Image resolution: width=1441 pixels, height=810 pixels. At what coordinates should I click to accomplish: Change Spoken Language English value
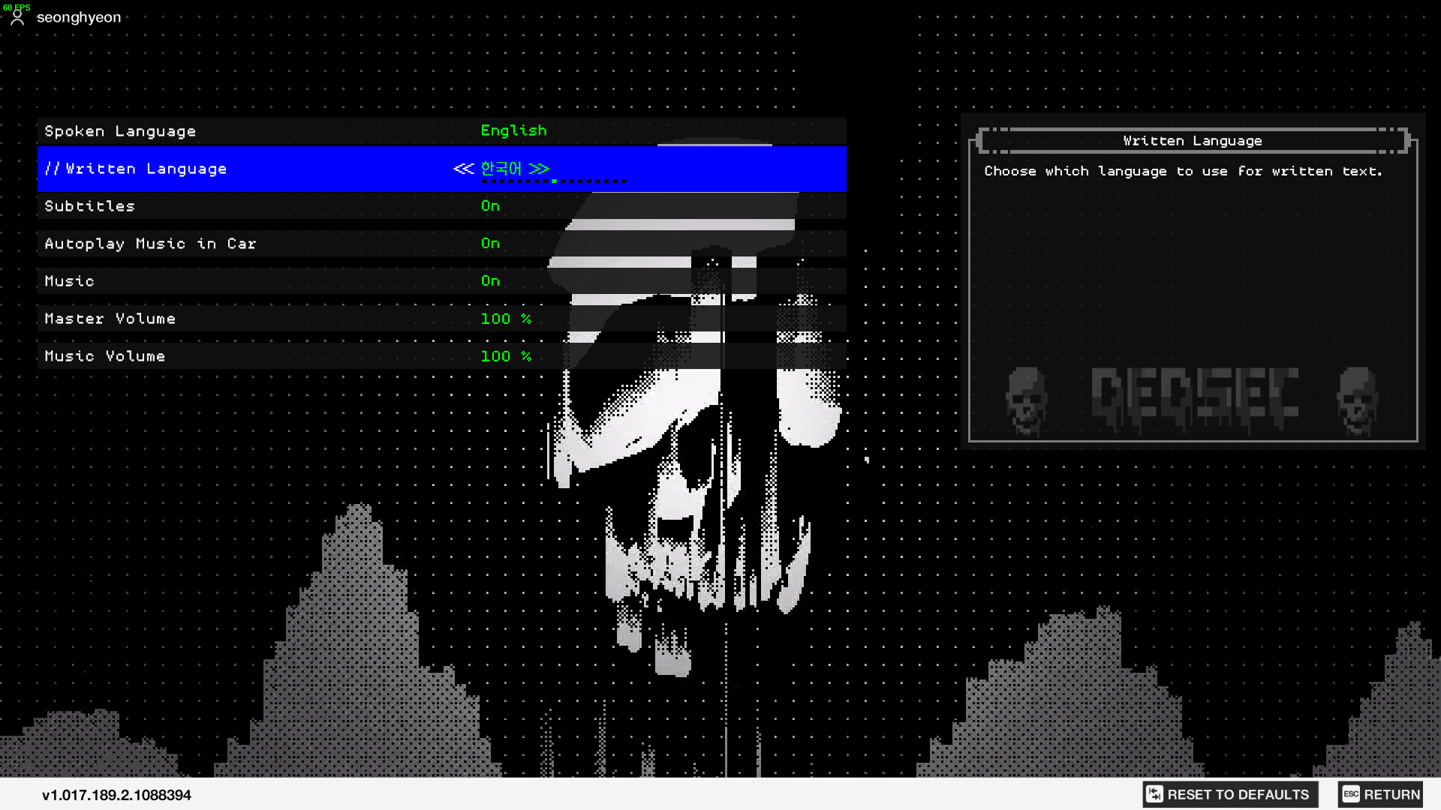pyautogui.click(x=513, y=130)
